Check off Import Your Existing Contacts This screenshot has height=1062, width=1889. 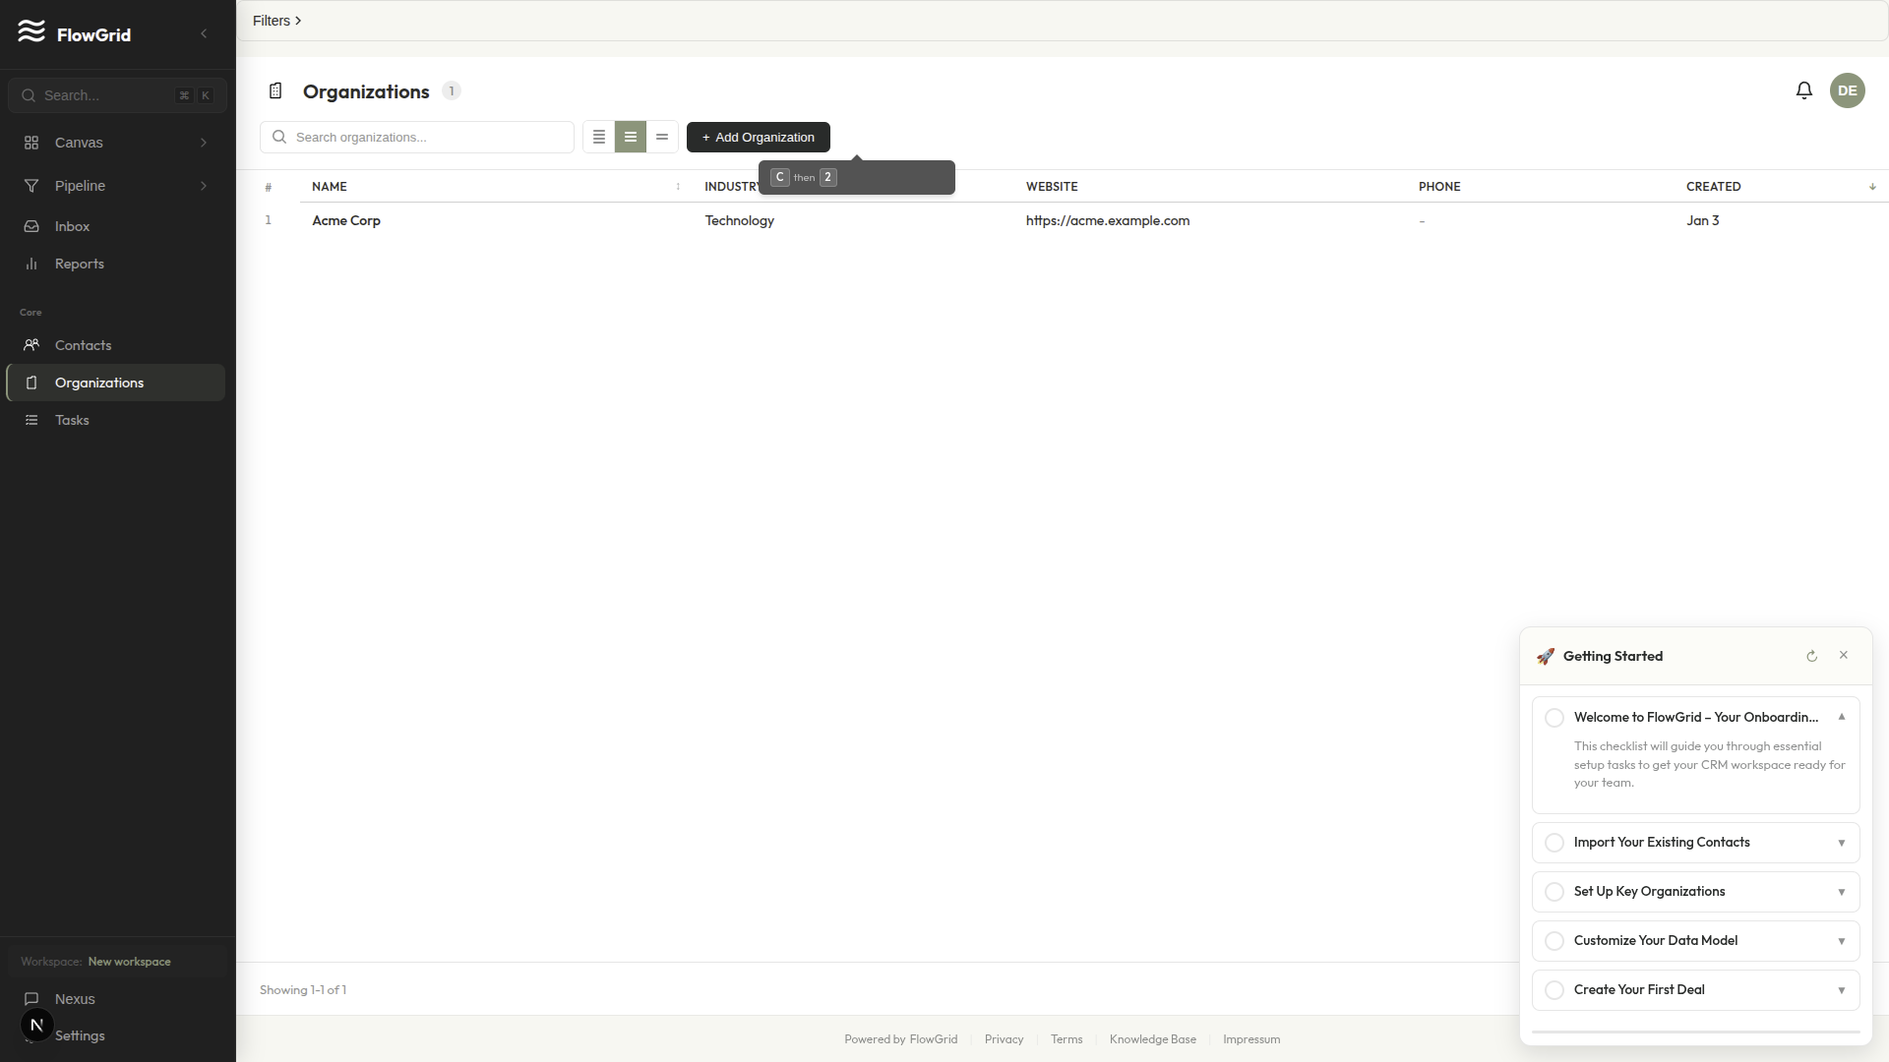1554,843
